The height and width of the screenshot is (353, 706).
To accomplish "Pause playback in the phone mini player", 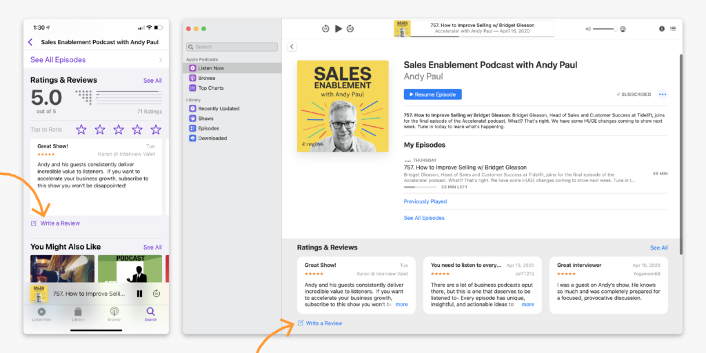I will click(x=139, y=294).
